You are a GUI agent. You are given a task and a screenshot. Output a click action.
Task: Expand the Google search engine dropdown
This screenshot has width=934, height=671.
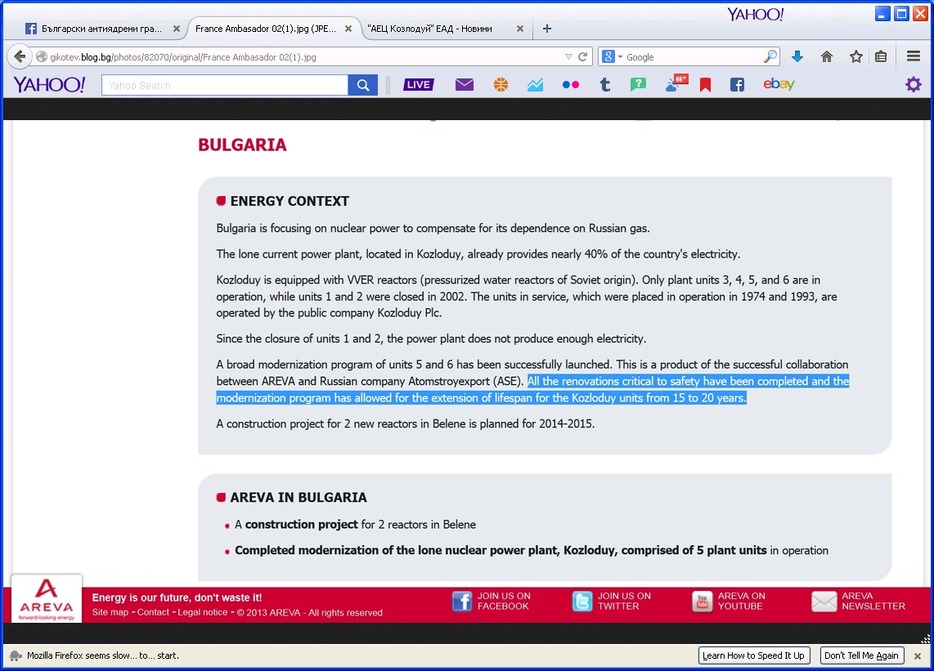click(613, 57)
